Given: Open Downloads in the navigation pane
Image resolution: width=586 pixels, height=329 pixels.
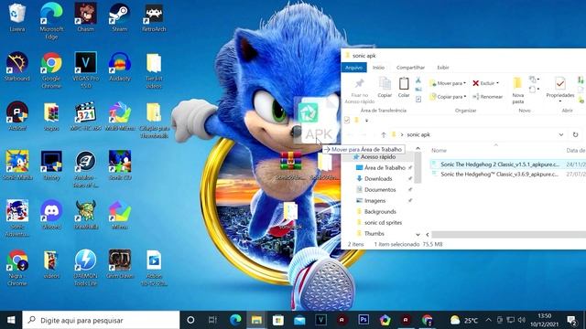Looking at the screenshot, I should [378, 179].
